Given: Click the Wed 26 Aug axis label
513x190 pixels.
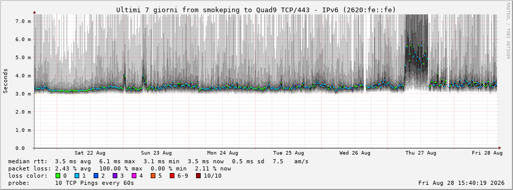Looking at the screenshot, I should [355, 153].
